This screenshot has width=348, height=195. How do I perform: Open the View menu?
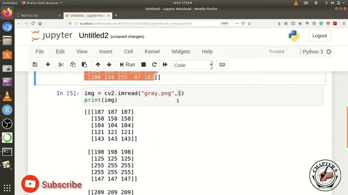(82, 51)
